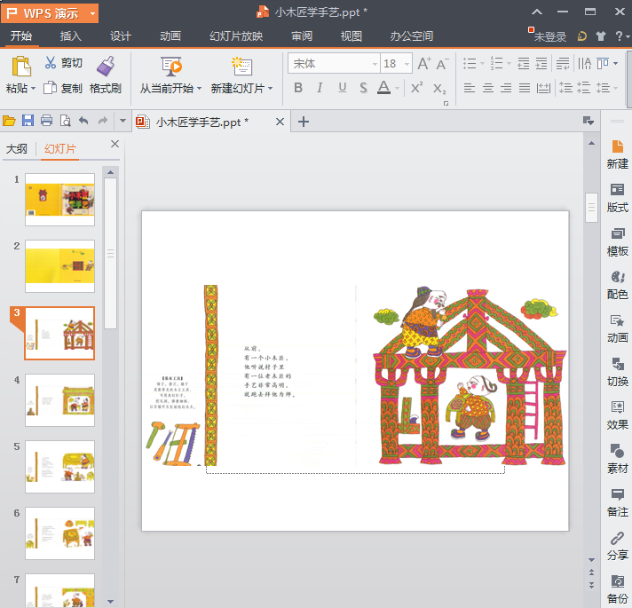The height and width of the screenshot is (608, 632).
Task: Switch to the 审阅 ribbon tab
Action: click(x=302, y=36)
